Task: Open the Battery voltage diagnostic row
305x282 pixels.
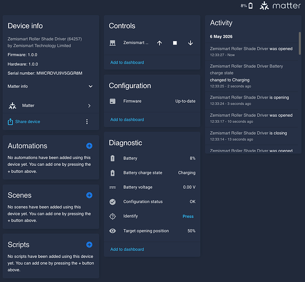Action: (152, 187)
